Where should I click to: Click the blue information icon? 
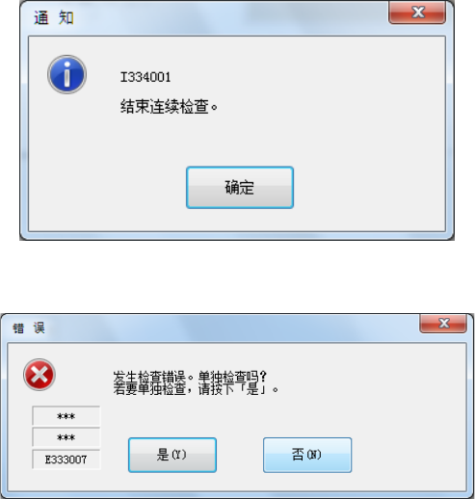click(x=66, y=74)
